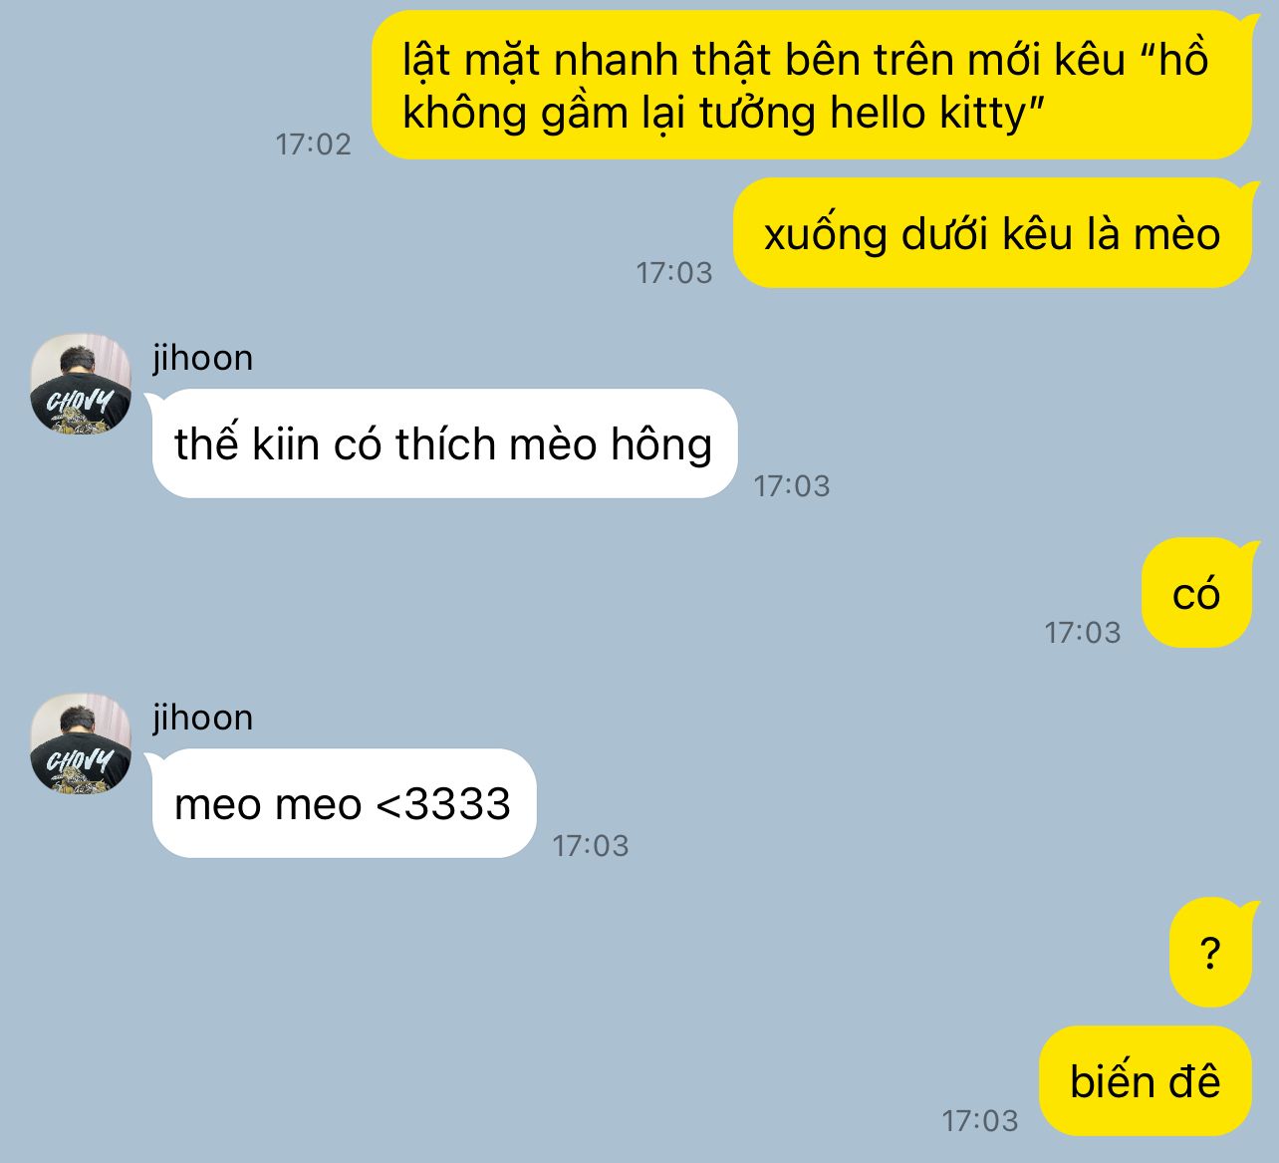The height and width of the screenshot is (1163, 1279).
Task: Click jihoon name above "thế kiin" message
Action: point(203,357)
